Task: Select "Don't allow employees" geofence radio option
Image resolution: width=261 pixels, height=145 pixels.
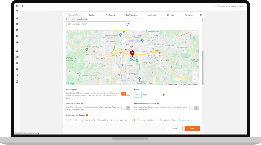Action: [67, 120]
